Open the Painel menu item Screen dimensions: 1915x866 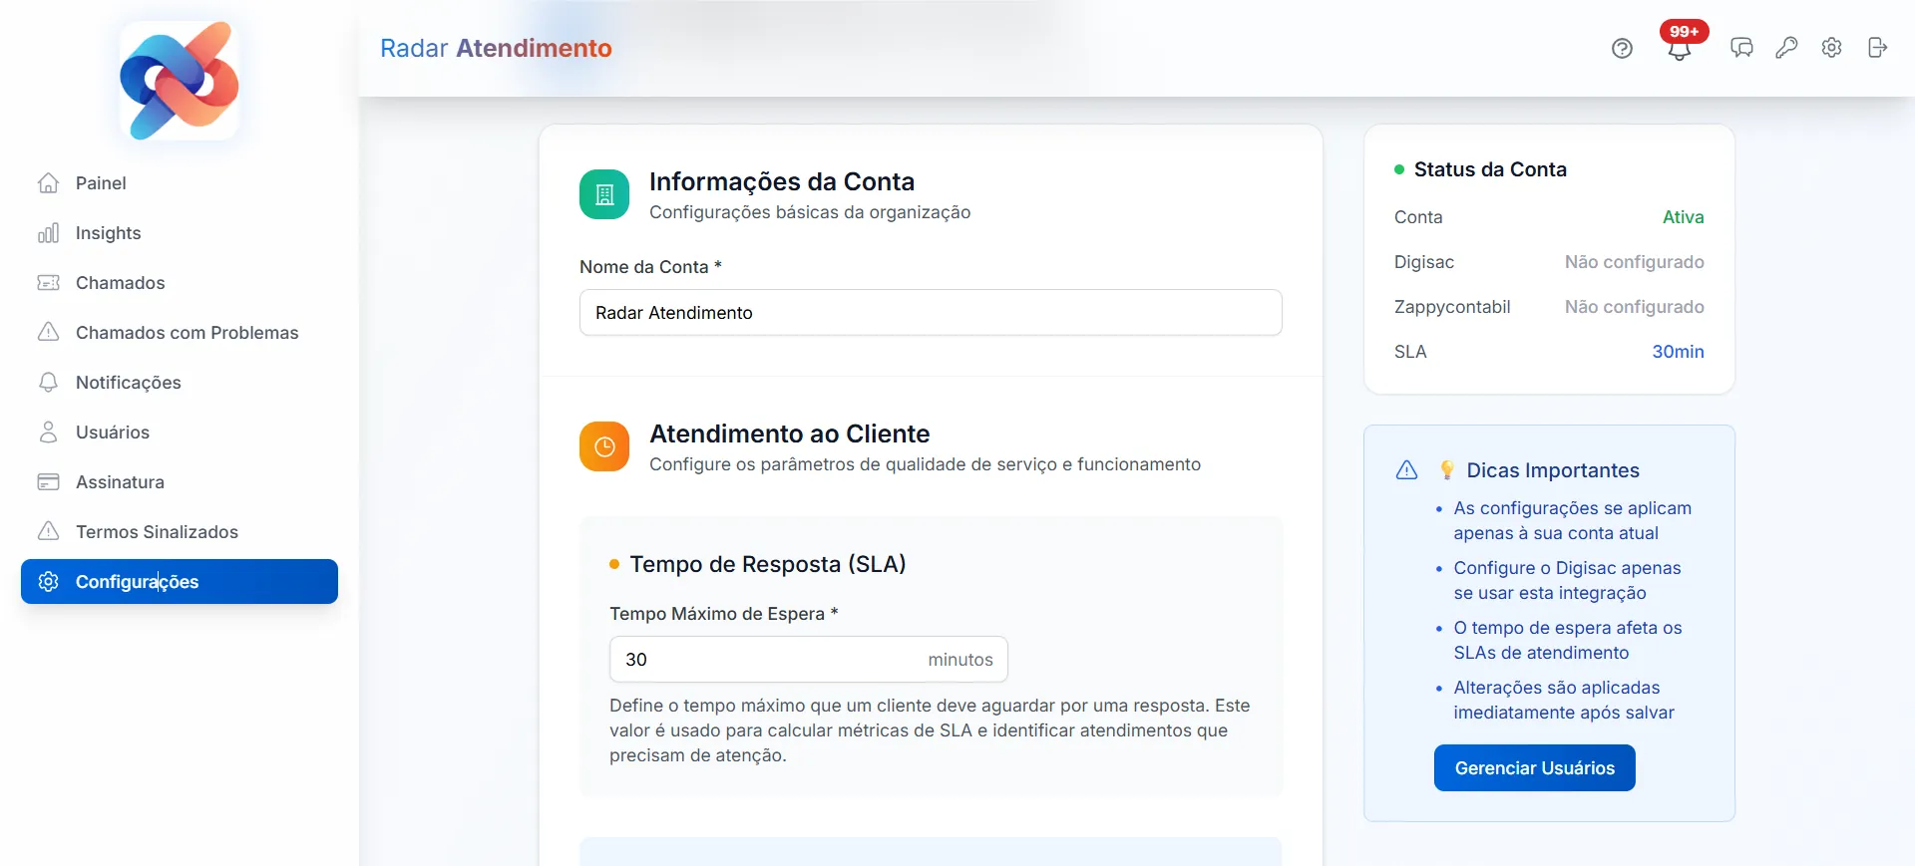(x=180, y=183)
